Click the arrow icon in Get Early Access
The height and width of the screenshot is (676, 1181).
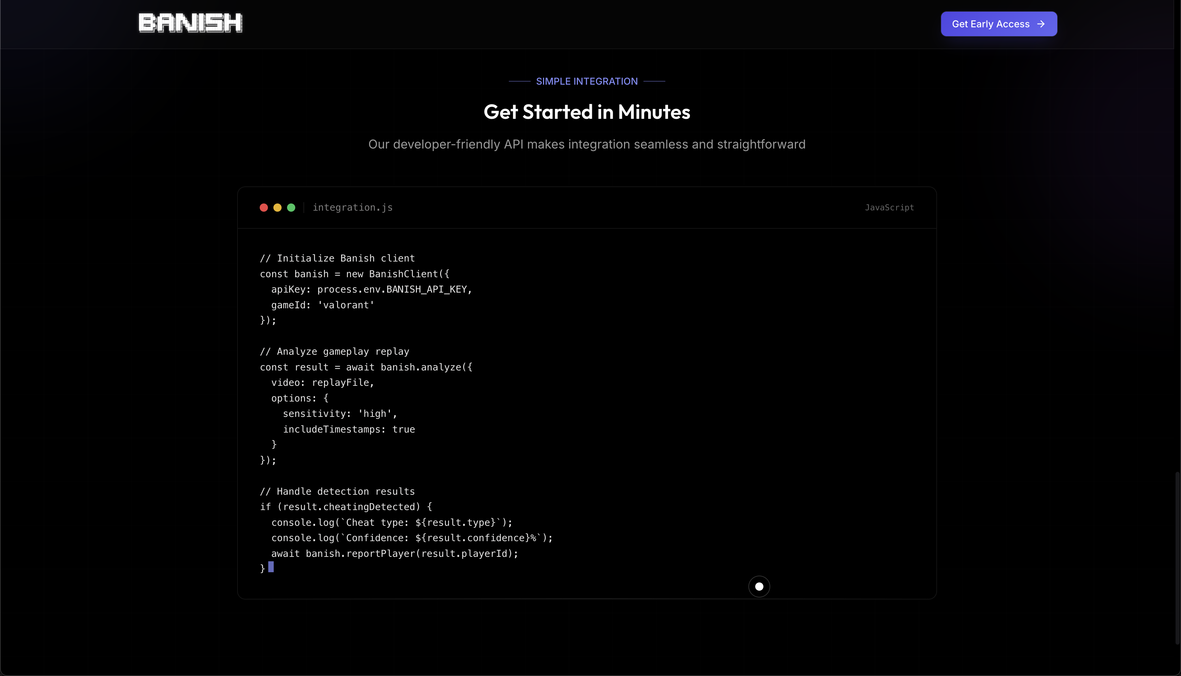pyautogui.click(x=1041, y=24)
